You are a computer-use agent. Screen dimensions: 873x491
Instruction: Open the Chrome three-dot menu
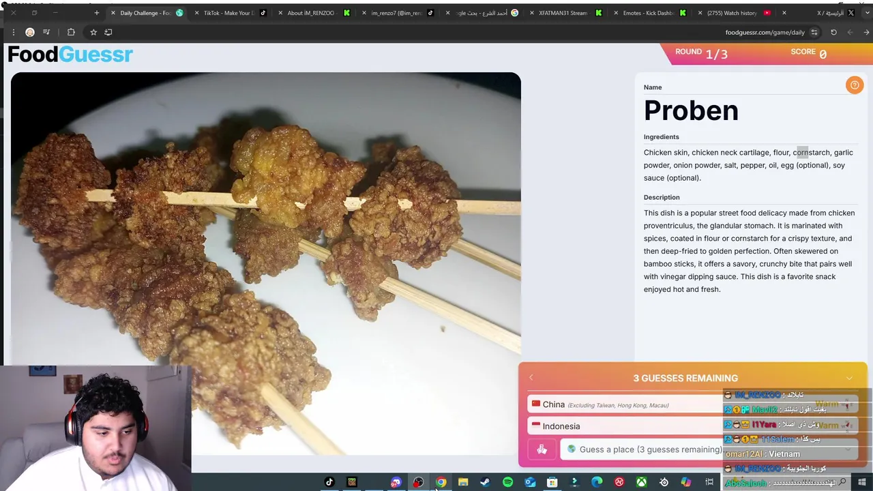tap(13, 32)
